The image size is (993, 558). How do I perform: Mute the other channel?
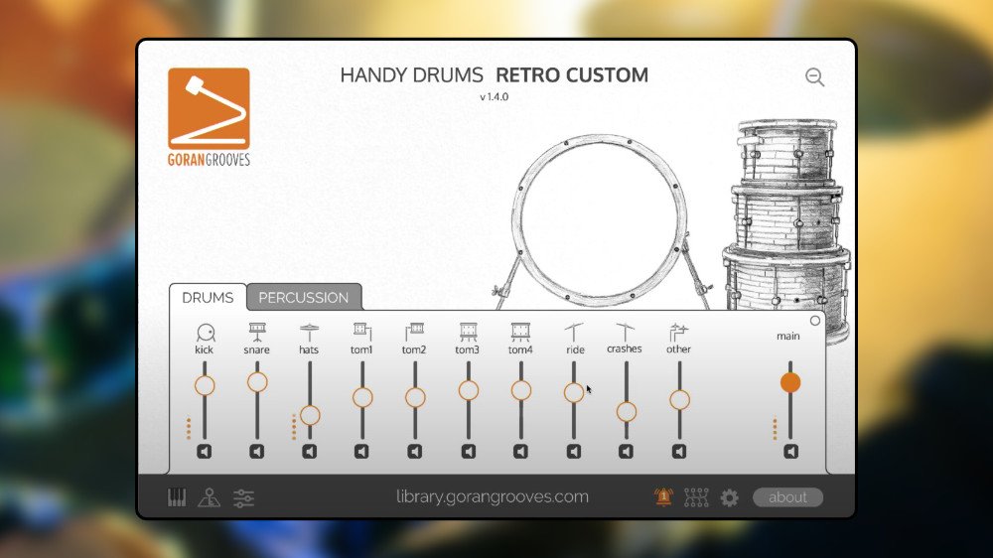pos(679,452)
